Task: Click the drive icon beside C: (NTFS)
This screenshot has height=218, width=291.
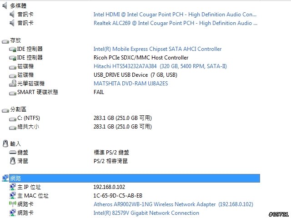Action: click(x=13, y=119)
